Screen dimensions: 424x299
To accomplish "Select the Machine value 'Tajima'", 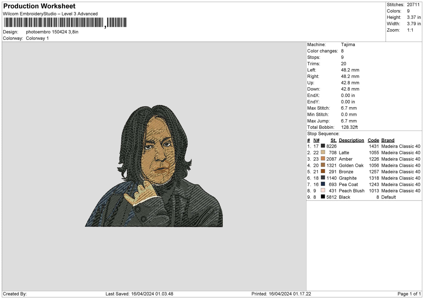I will 348,45.
